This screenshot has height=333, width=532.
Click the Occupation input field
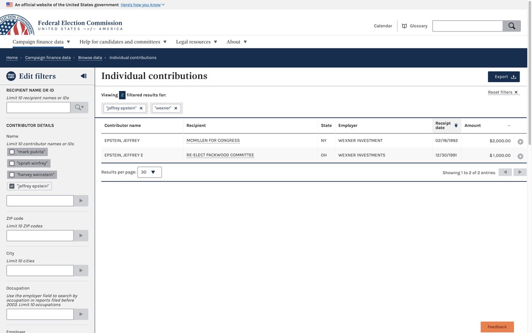click(x=40, y=314)
